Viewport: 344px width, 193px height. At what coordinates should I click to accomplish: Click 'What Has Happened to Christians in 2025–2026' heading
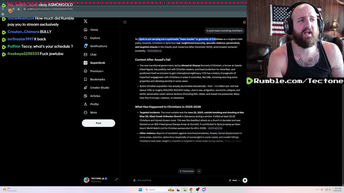[168, 107]
